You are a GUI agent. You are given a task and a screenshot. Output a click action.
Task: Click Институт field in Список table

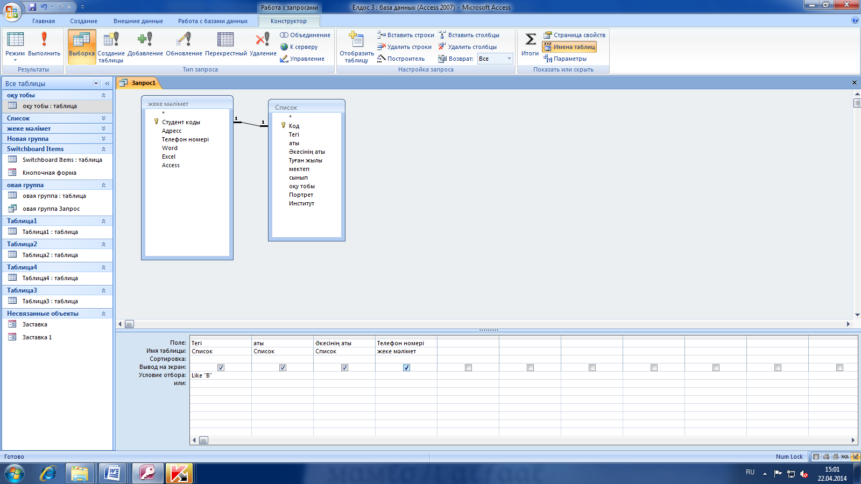click(x=301, y=203)
